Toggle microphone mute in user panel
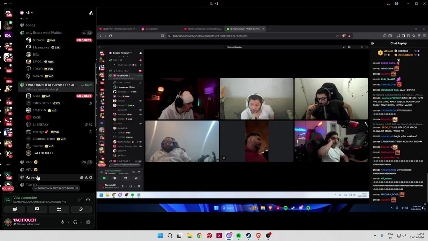 62,222
